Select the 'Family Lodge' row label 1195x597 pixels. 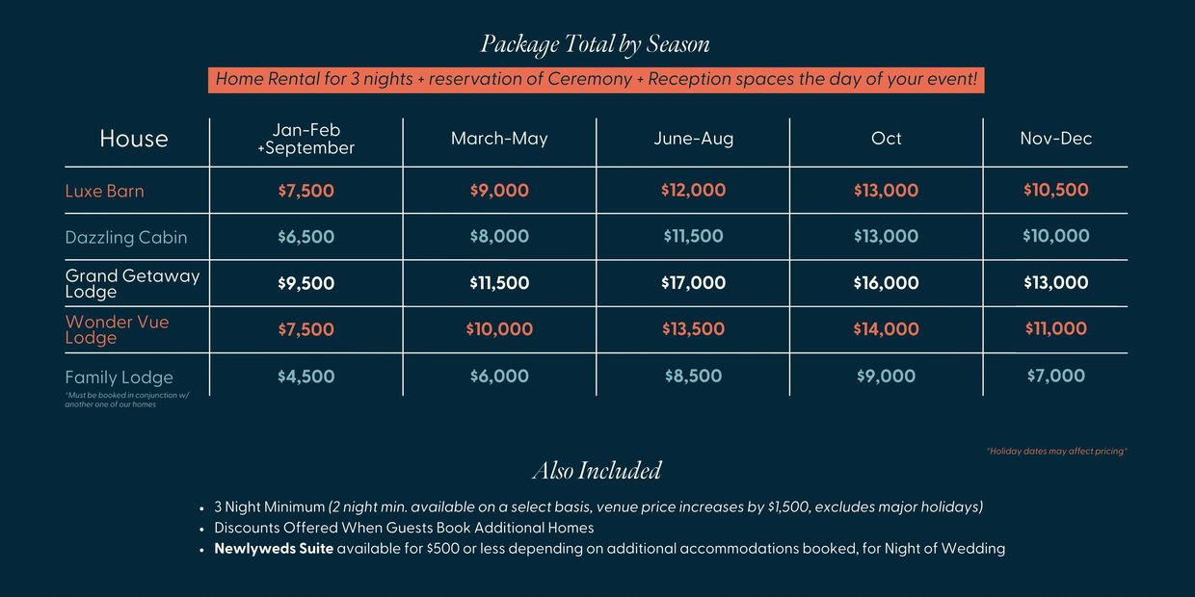pos(119,377)
